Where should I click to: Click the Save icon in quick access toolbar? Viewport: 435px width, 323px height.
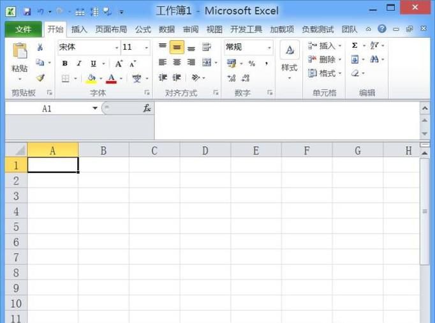27,11
